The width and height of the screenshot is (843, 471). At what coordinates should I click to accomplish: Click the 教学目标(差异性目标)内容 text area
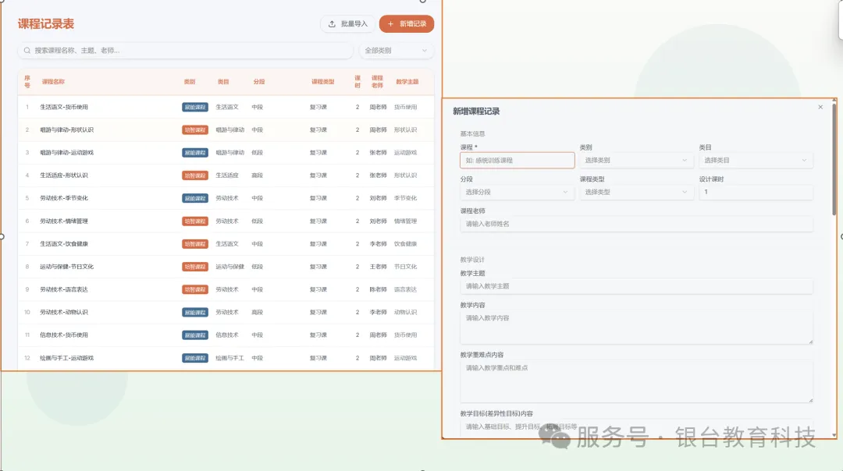(636, 428)
